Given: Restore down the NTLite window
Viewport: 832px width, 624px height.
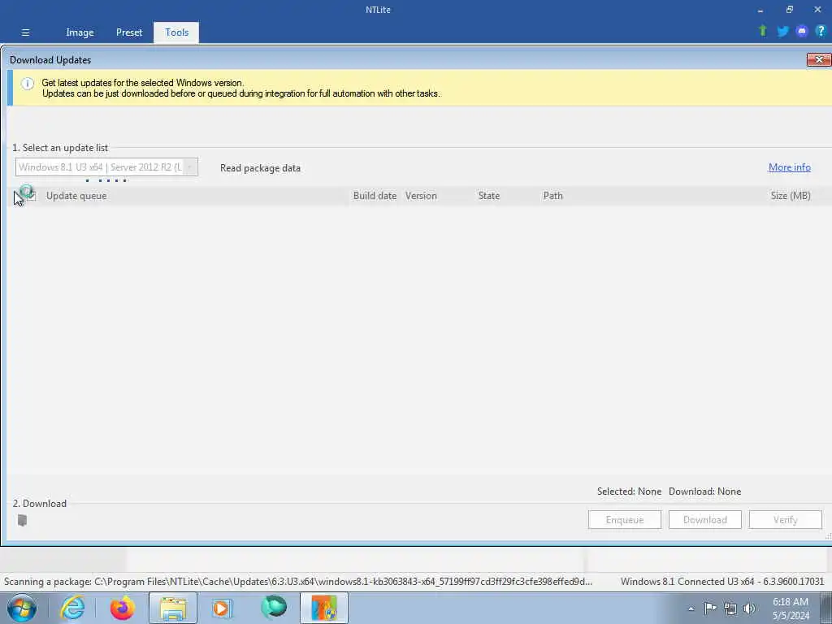Looking at the screenshot, I should coord(789,10).
